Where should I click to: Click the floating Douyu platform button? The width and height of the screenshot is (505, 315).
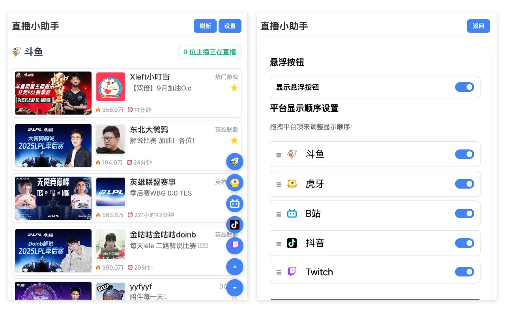point(235,161)
